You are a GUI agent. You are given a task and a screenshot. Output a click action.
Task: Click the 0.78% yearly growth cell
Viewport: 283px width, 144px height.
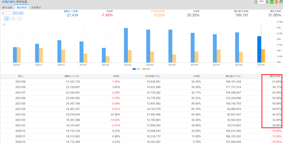click(197, 142)
